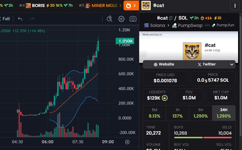
Task: Click the PRICE USD $0.001078 box
Action: coord(165,78)
